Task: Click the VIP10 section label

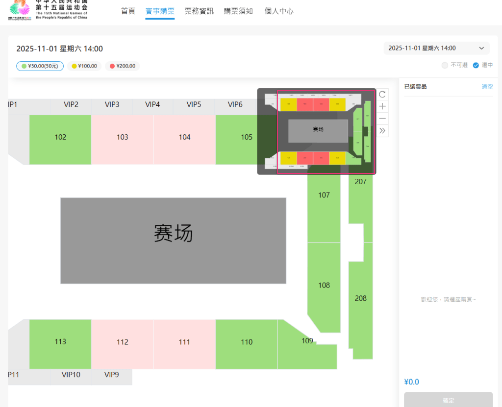Action: 71,375
